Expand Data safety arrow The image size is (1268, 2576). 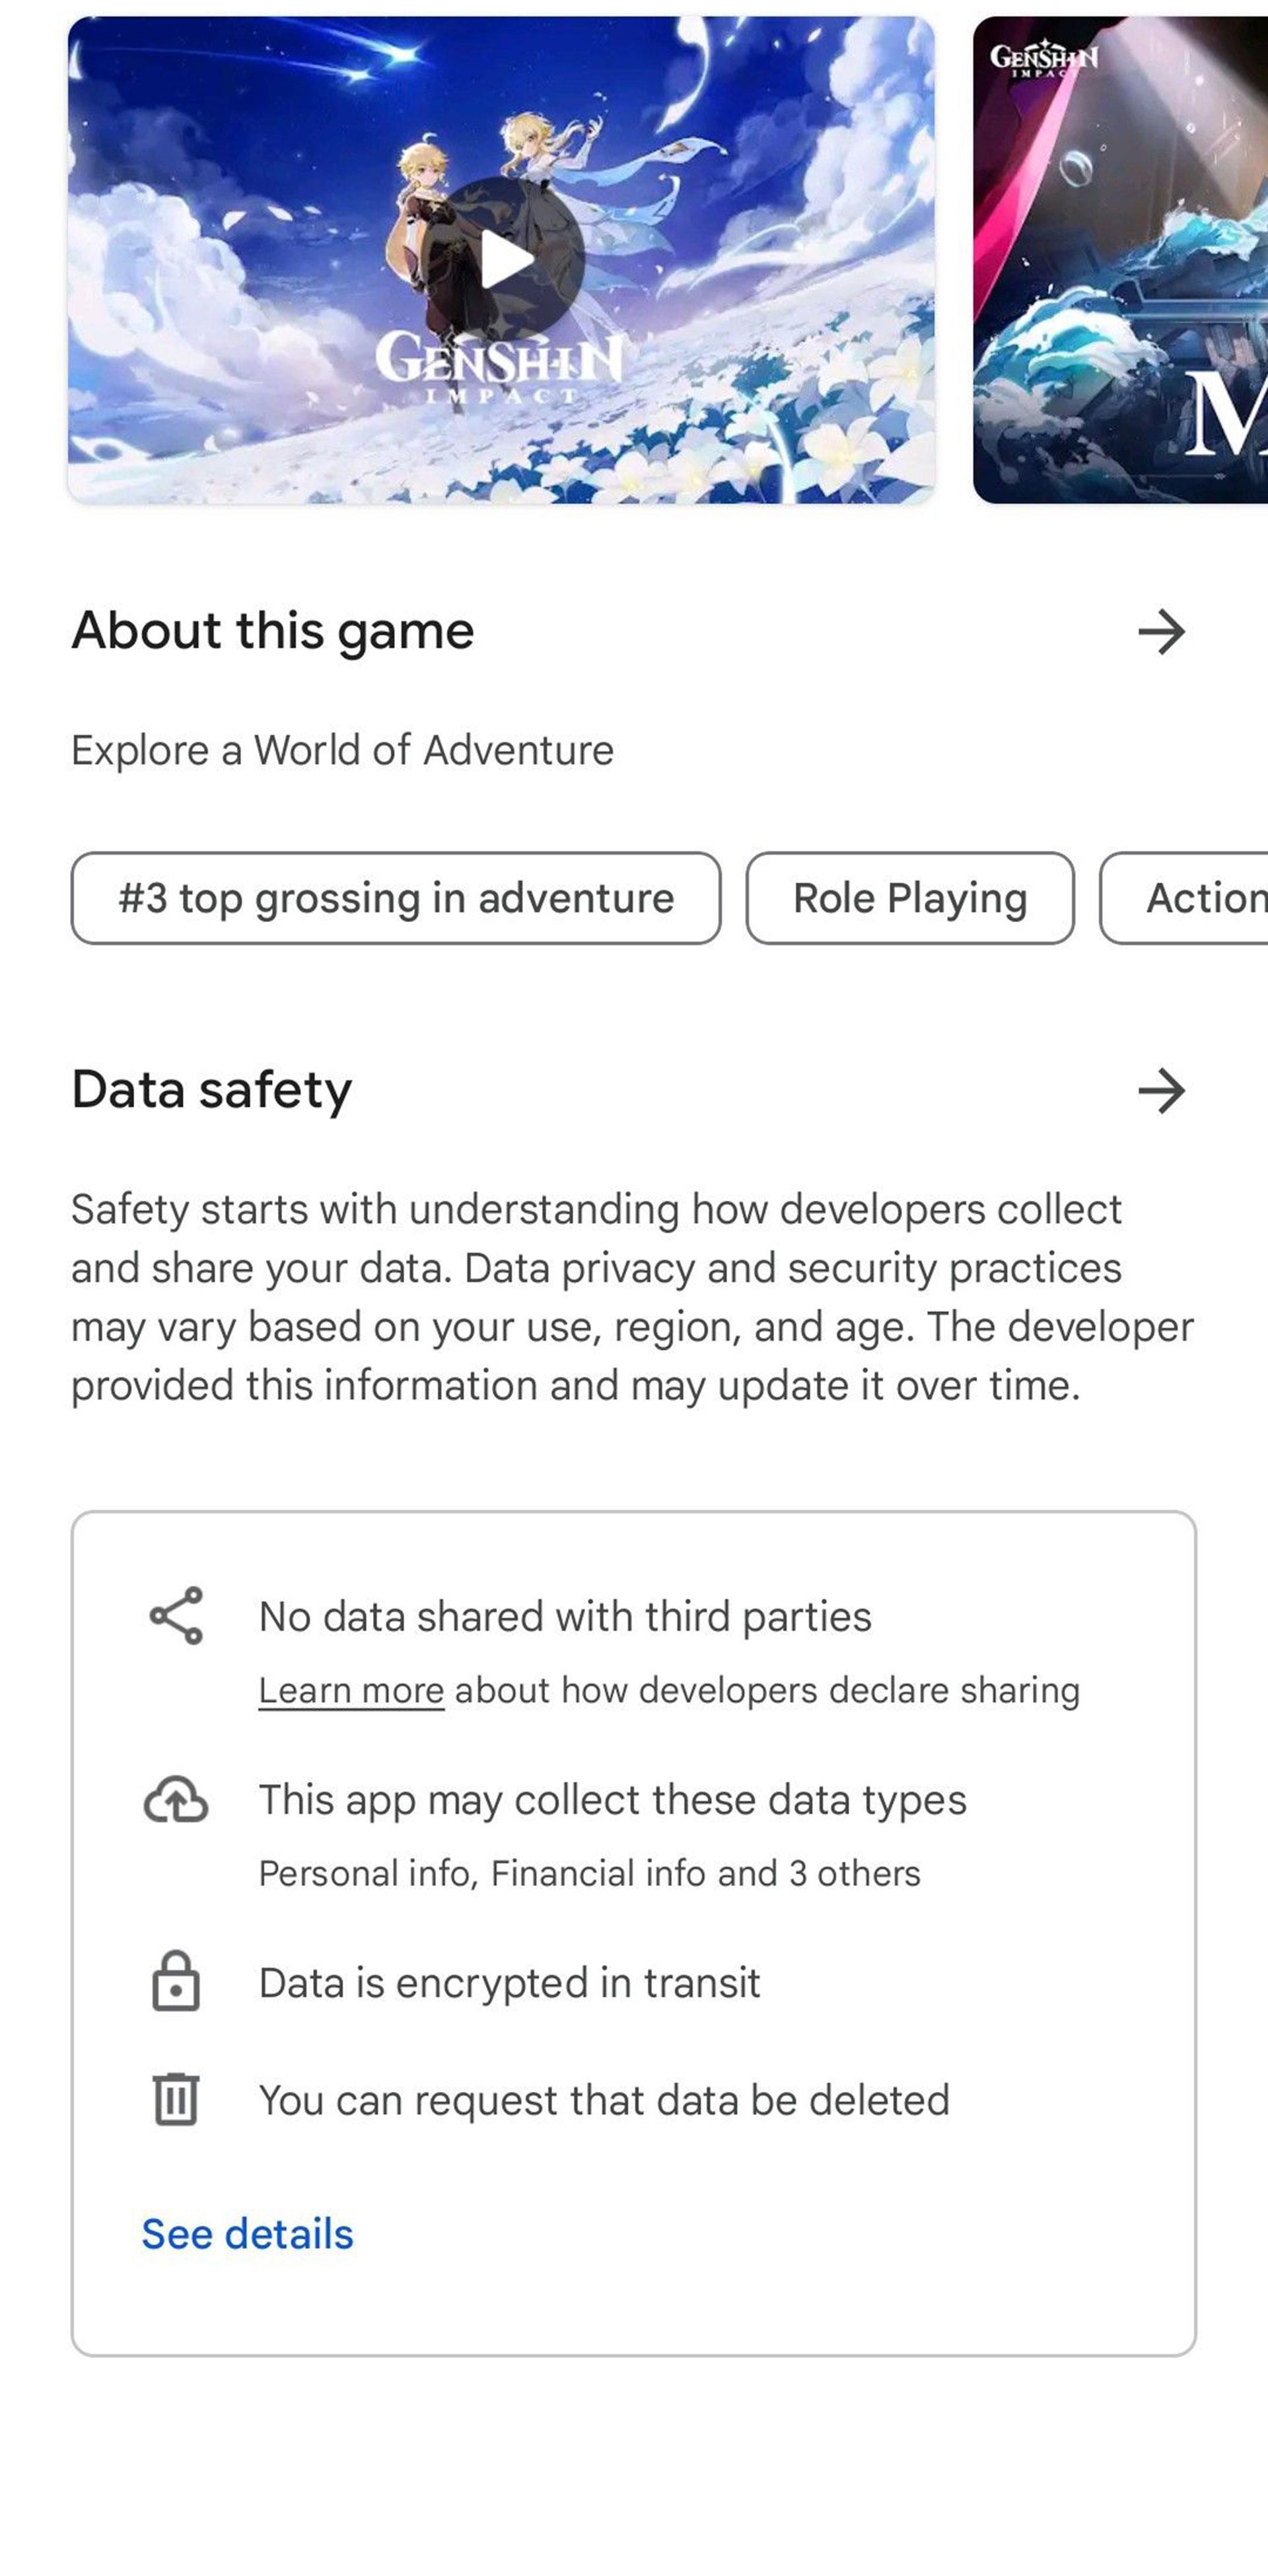[1161, 1090]
